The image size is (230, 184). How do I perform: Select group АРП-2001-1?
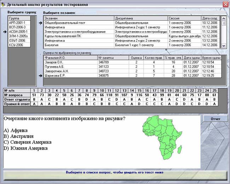pyautogui.click(x=19, y=23)
